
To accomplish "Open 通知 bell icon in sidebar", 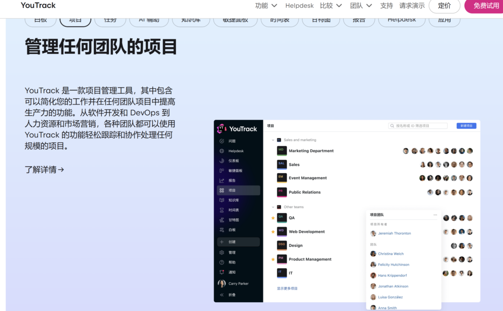I will click(x=222, y=272).
